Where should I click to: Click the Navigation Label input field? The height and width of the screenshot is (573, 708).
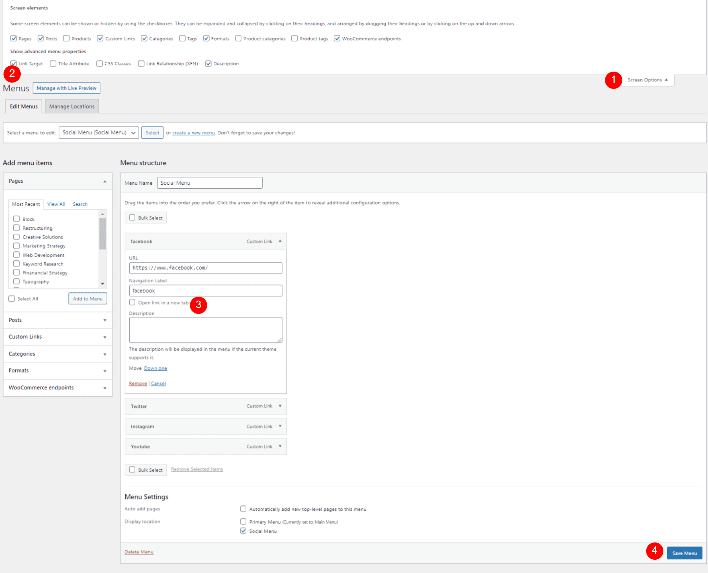(206, 290)
